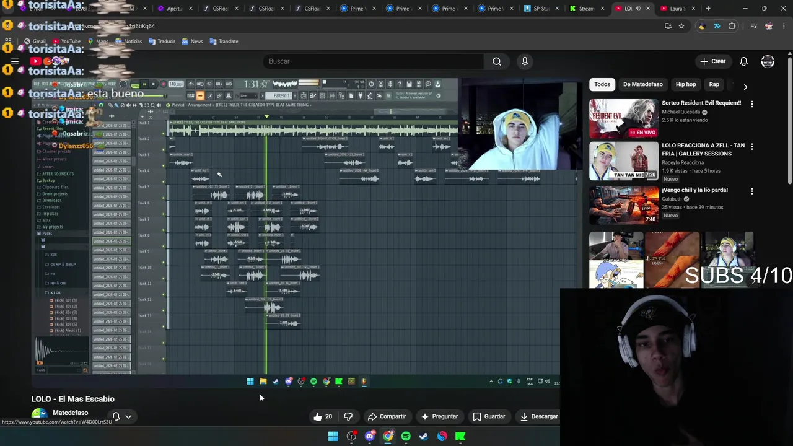Click the Preguntar button
The width and height of the screenshot is (793, 446).
pos(439,416)
